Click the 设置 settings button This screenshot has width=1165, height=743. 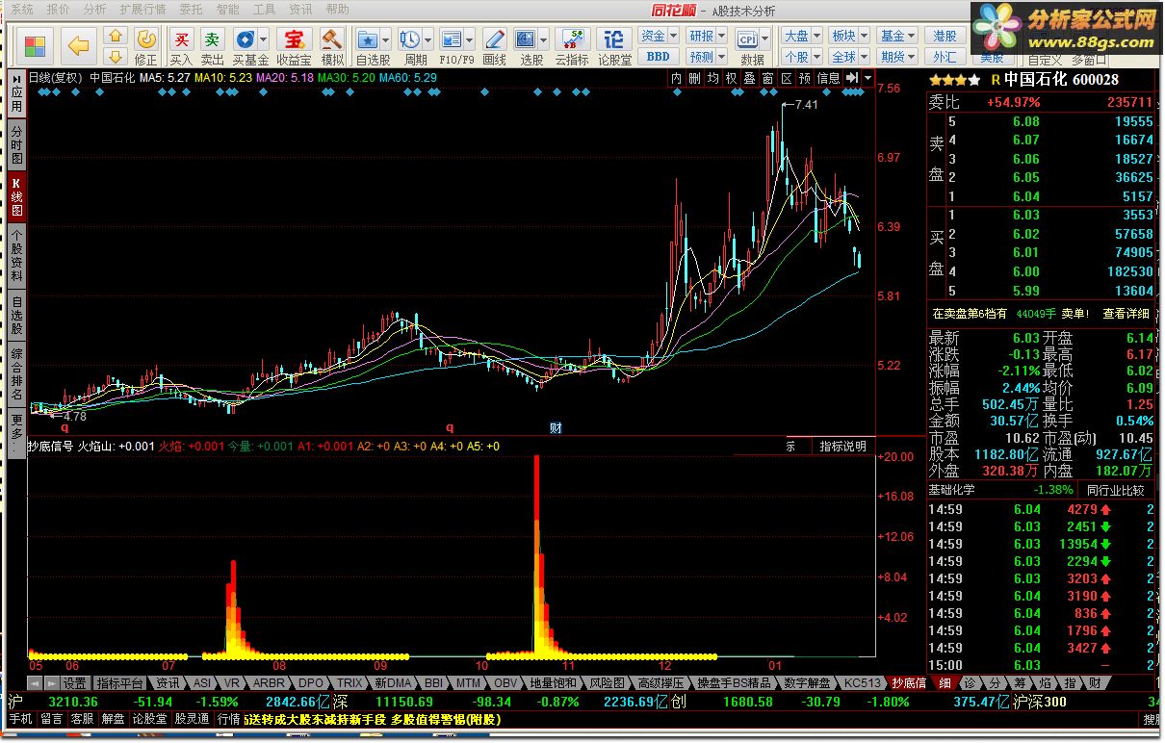click(x=74, y=682)
